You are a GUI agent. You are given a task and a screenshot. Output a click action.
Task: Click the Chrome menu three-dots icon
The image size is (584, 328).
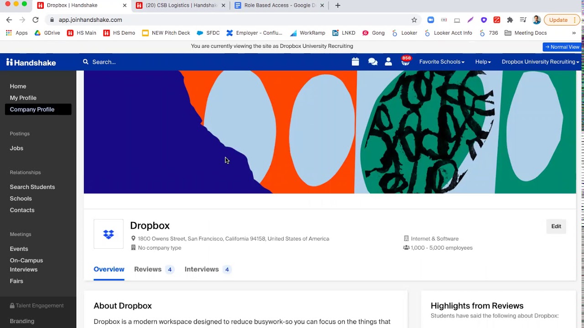tap(575, 20)
